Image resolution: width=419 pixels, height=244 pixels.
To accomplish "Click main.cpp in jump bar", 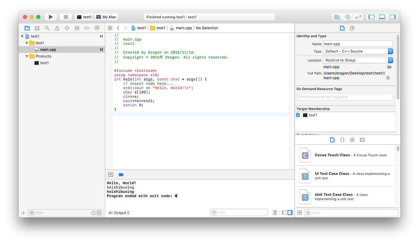I will 181,28.
